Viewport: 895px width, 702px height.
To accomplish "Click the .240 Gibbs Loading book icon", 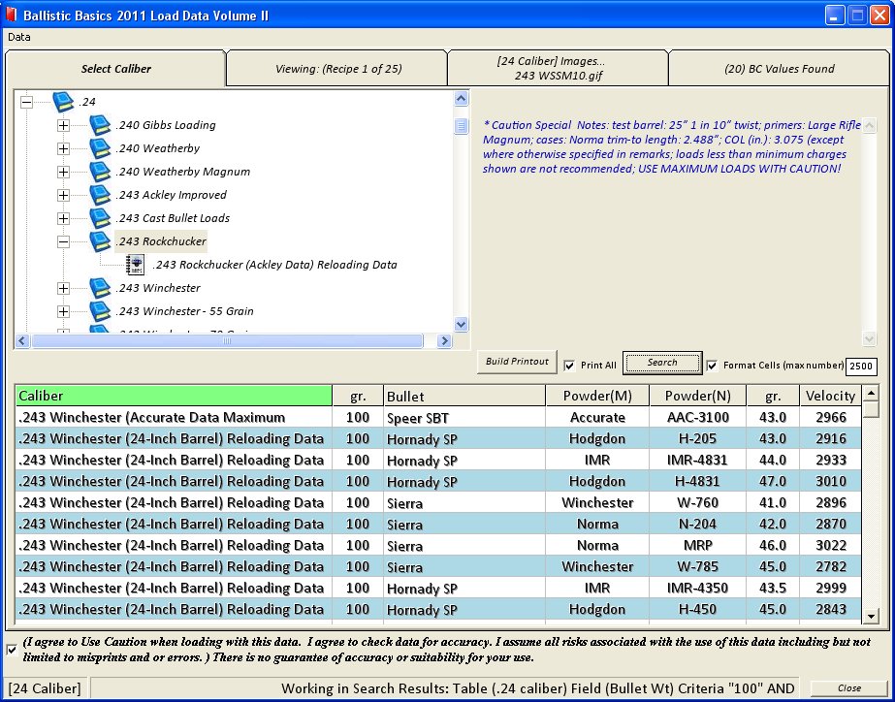I will [x=101, y=125].
